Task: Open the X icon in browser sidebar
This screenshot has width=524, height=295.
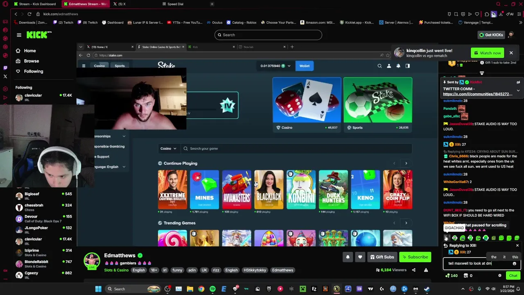Action: tap(5, 76)
